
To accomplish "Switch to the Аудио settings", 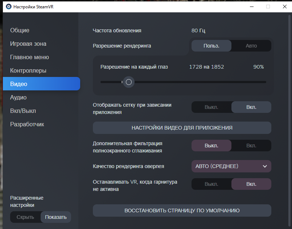I will (x=18, y=97).
